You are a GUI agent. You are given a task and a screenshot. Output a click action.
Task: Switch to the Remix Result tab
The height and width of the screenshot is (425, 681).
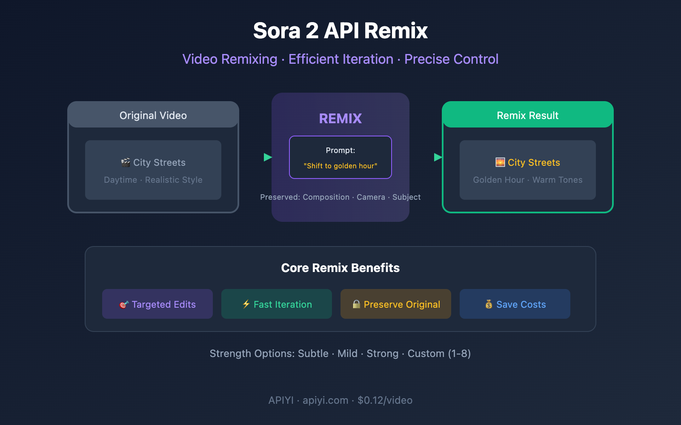pyautogui.click(x=527, y=115)
